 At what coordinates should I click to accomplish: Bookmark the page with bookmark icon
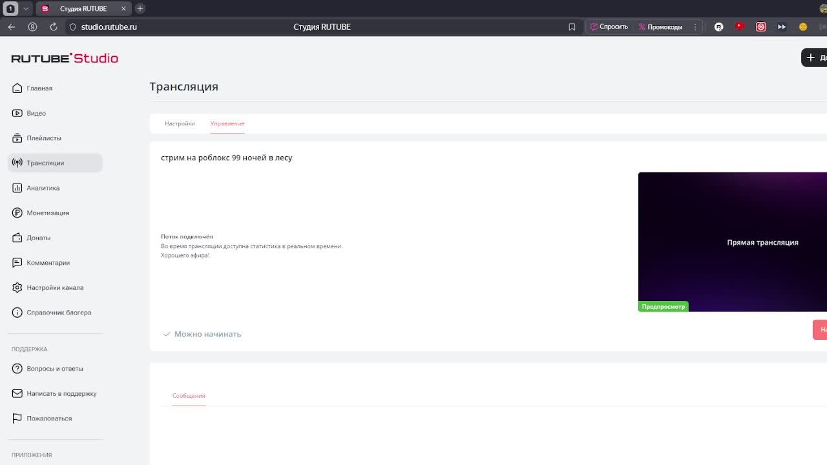tap(572, 26)
